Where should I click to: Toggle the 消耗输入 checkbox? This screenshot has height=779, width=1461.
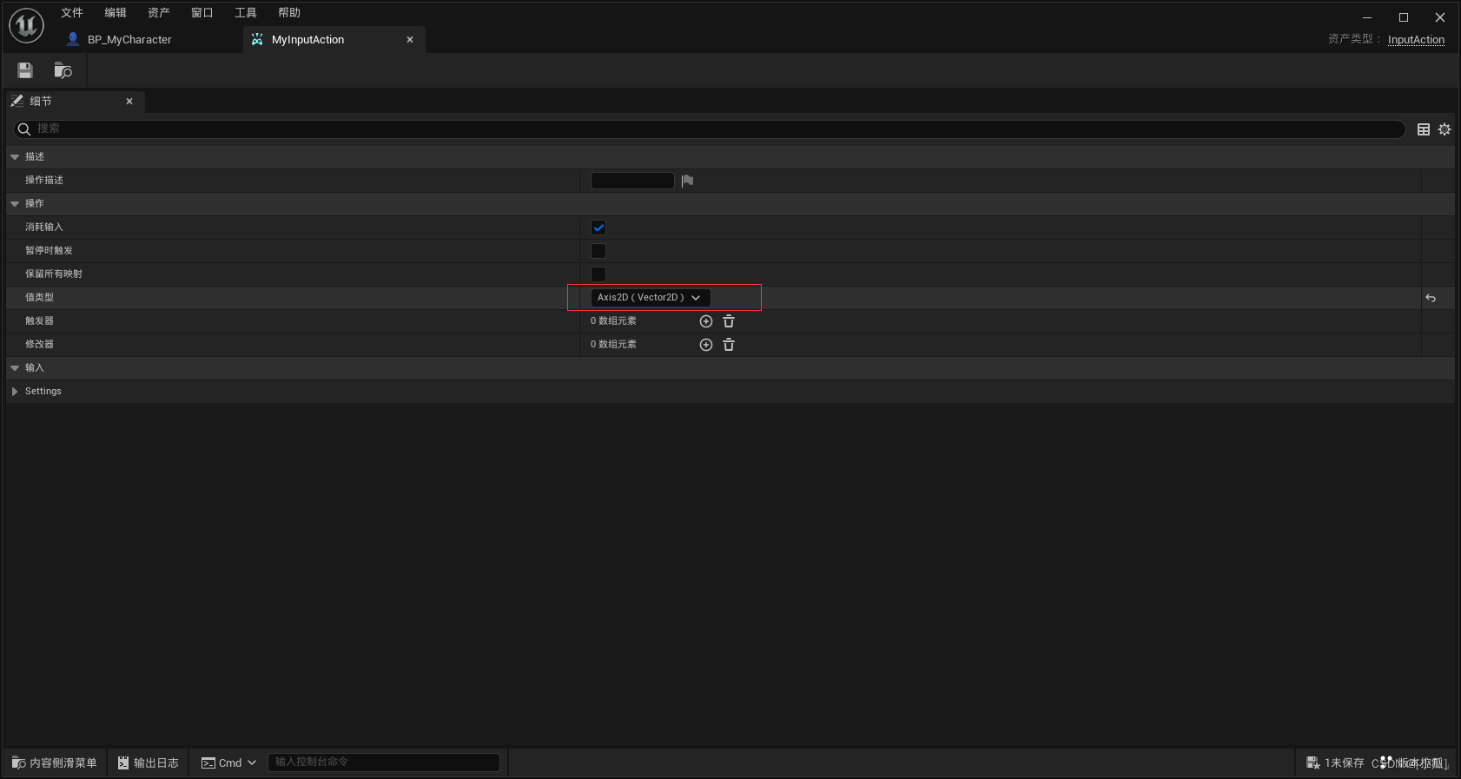598,228
